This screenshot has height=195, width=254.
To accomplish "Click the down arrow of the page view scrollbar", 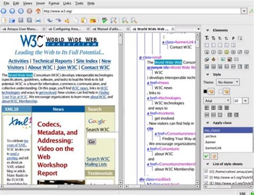I will (121, 183).
